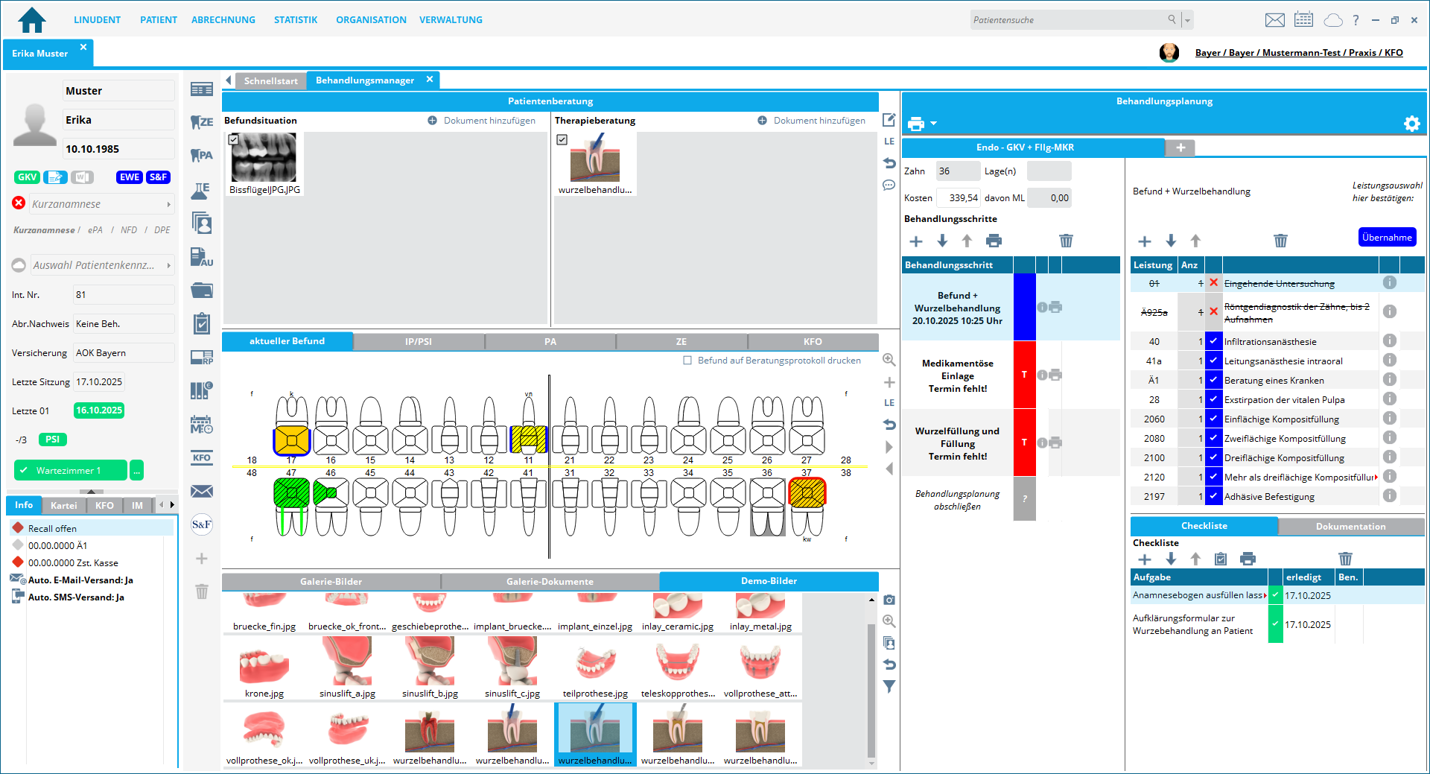This screenshot has height=774, width=1430.
Task: Open the settings gear in Behandlungsplanung
Action: coord(1411,124)
